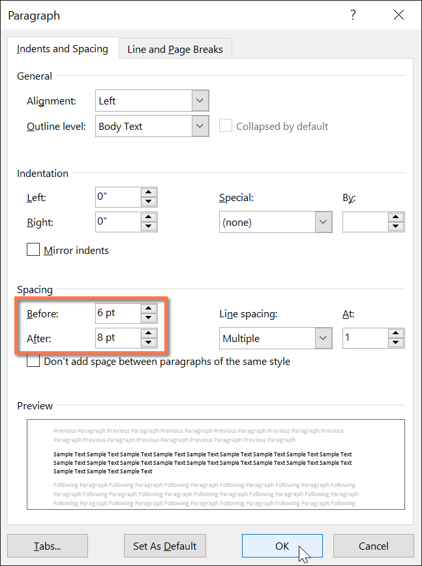Decrease the After spacing value
Screen dimensions: 422x566
[149, 343]
